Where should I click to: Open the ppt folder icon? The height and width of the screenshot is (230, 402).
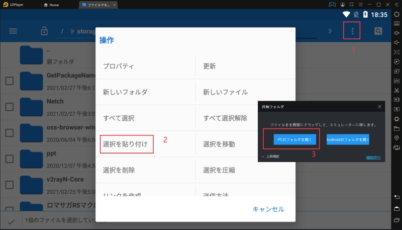[31, 159]
